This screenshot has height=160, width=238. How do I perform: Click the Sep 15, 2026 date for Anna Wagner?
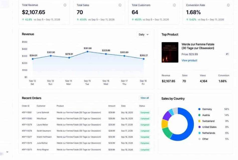pos(127,149)
